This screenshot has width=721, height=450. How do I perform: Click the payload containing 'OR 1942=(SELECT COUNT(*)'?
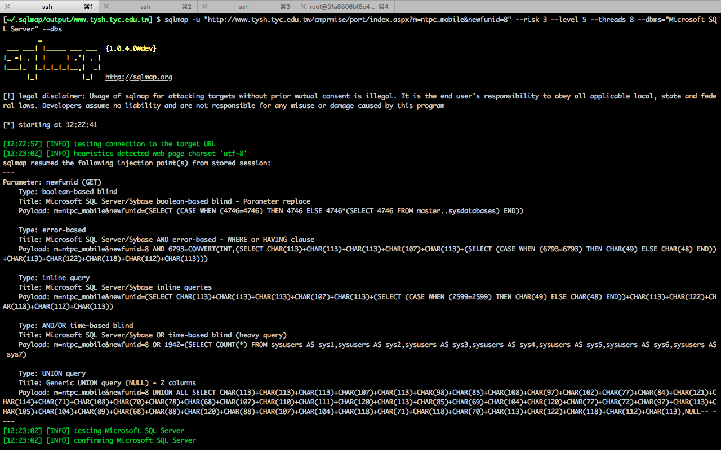pos(360,349)
